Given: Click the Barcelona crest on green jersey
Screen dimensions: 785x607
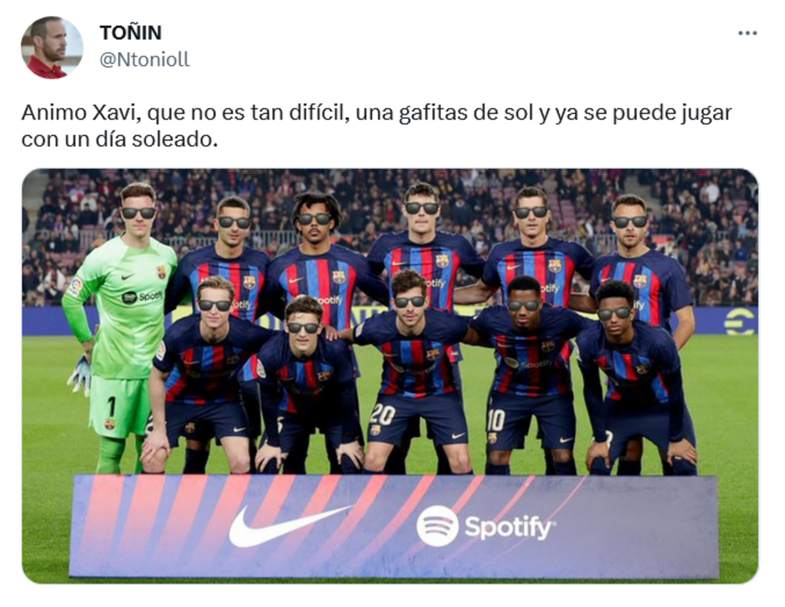Looking at the screenshot, I should [161, 272].
